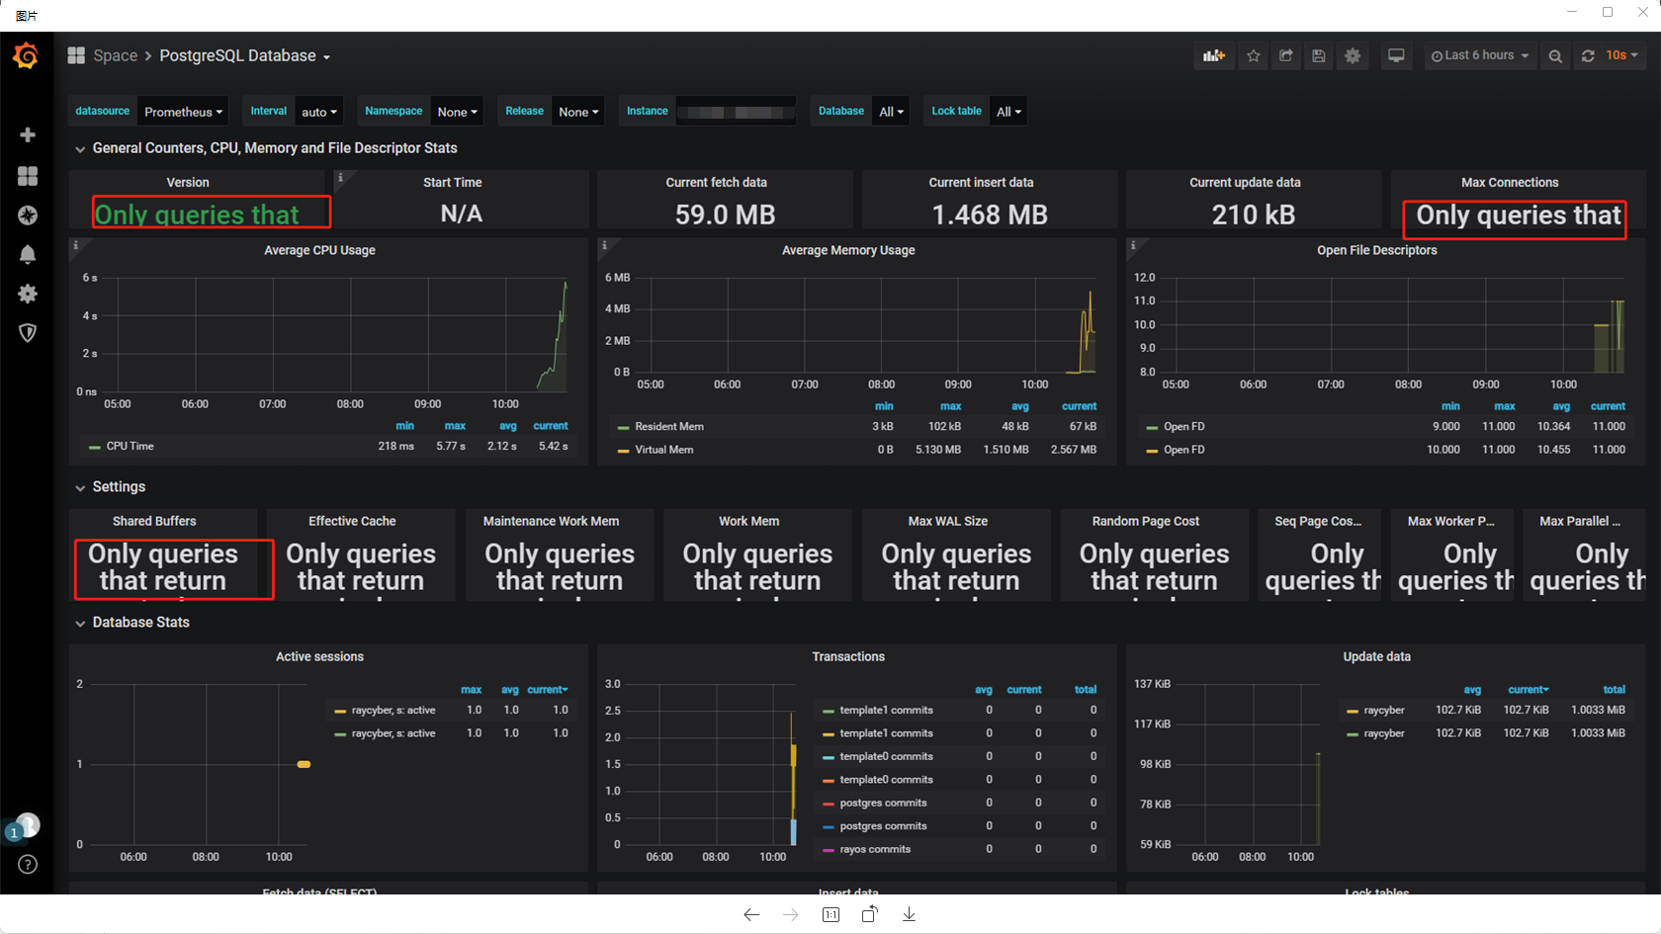This screenshot has width=1661, height=934.
Task: Open the Interval auto dropdown
Action: (x=319, y=112)
